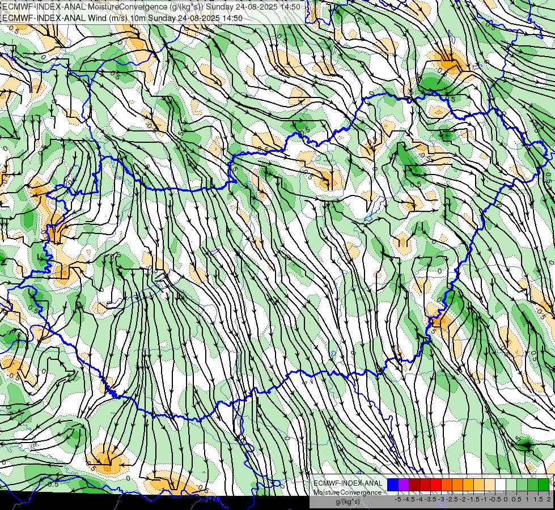Click the 1.5 legend tick label
Image resolution: width=555 pixels, height=510 pixels.
(538, 499)
